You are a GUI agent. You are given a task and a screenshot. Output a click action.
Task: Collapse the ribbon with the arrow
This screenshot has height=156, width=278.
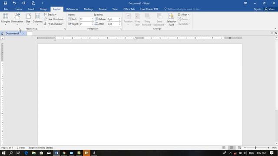click(275, 29)
